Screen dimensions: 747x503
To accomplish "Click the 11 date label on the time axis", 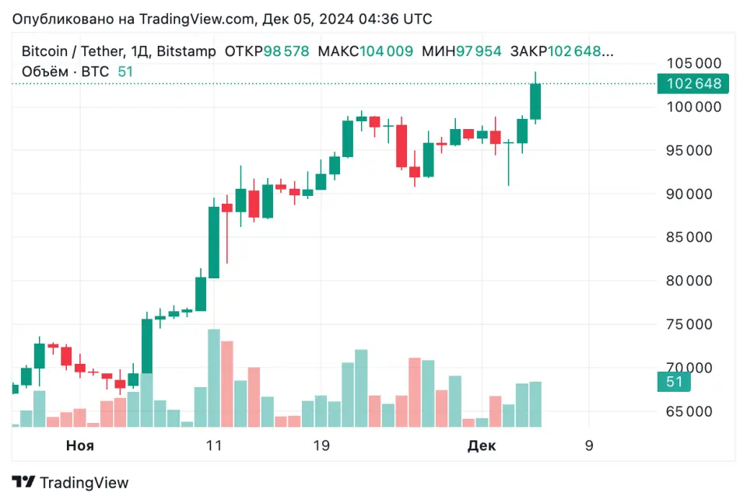I will click(214, 445).
